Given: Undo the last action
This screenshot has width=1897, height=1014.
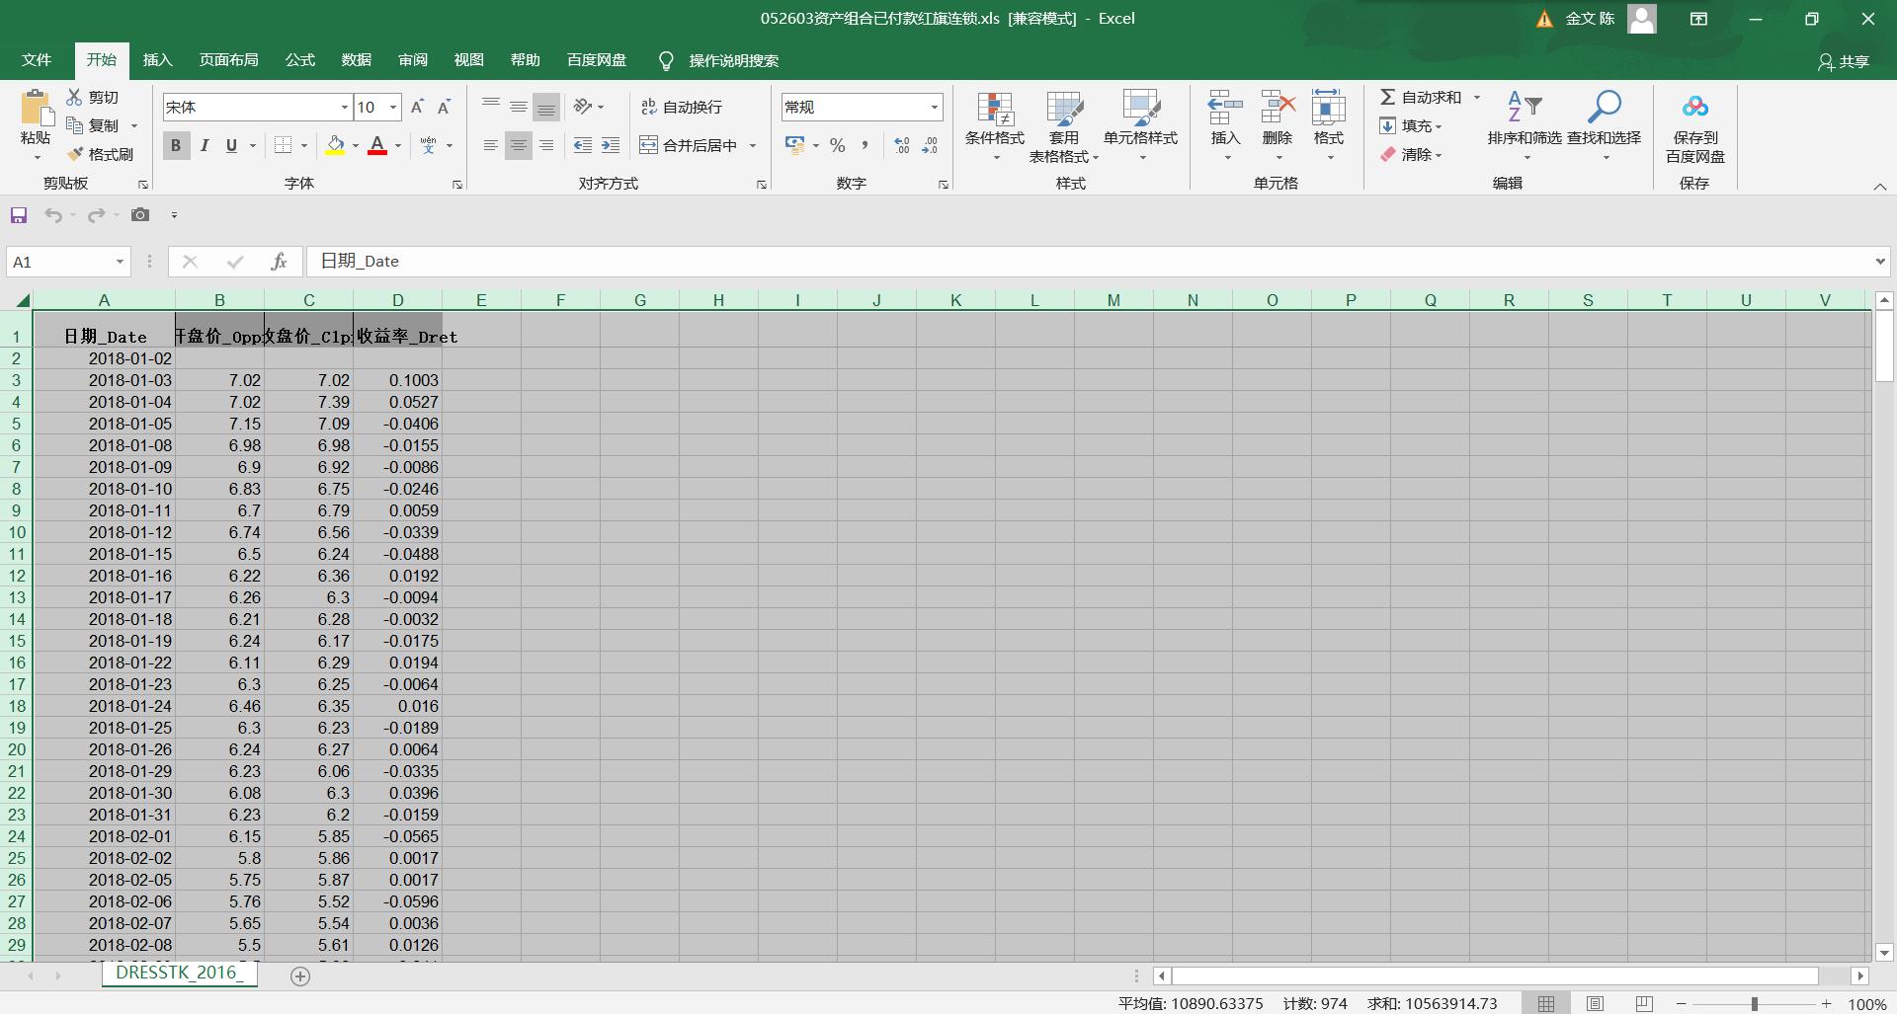Looking at the screenshot, I should 53,215.
